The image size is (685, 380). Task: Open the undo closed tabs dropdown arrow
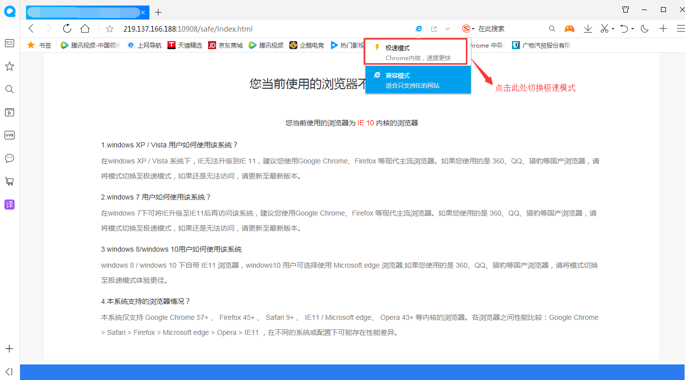coord(632,29)
